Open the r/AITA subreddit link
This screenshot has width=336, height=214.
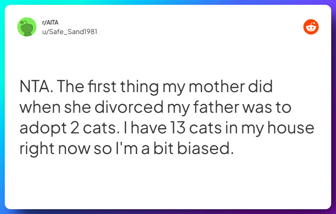(x=50, y=22)
